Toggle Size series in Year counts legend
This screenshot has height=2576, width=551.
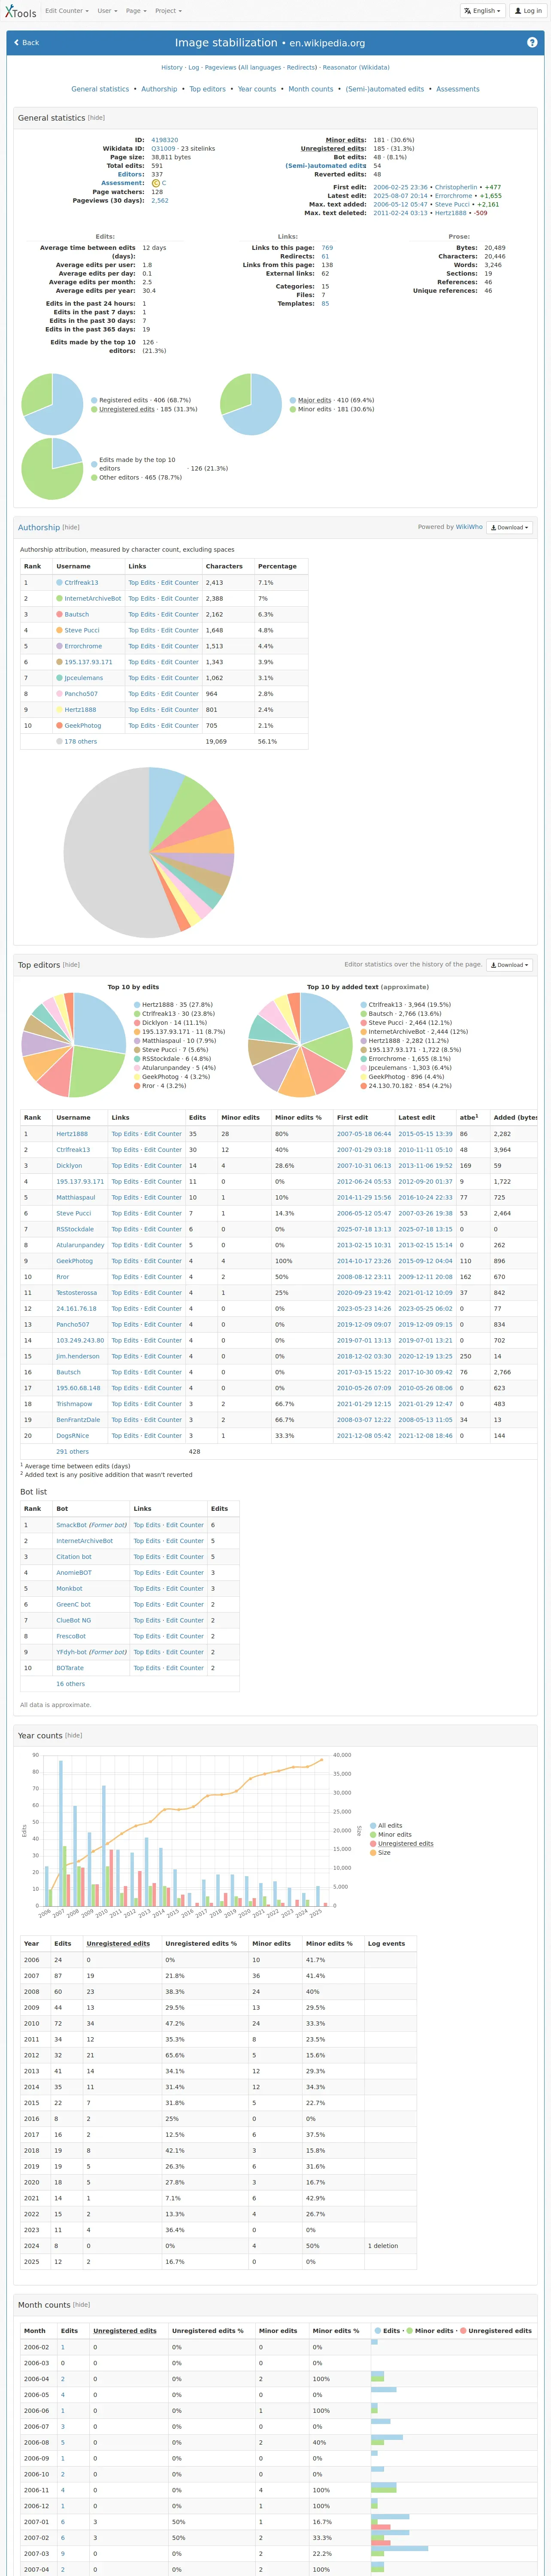[380, 1853]
